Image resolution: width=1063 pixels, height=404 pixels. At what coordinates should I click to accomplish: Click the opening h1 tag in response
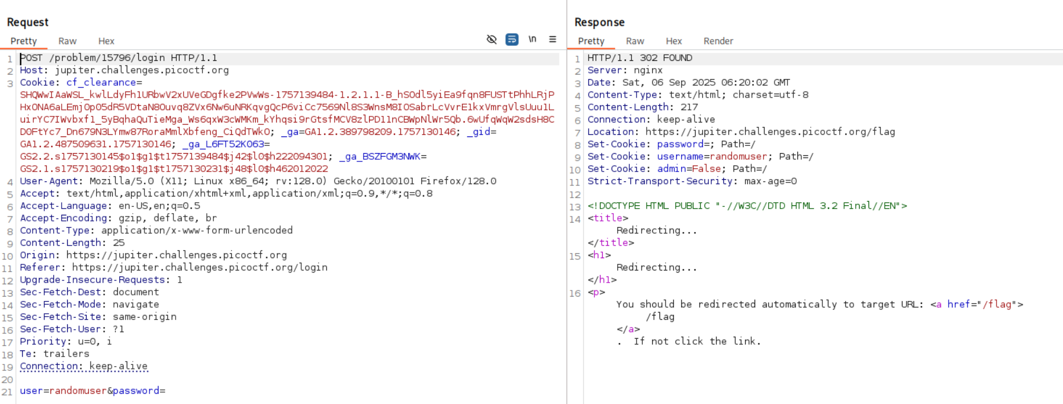(x=599, y=255)
